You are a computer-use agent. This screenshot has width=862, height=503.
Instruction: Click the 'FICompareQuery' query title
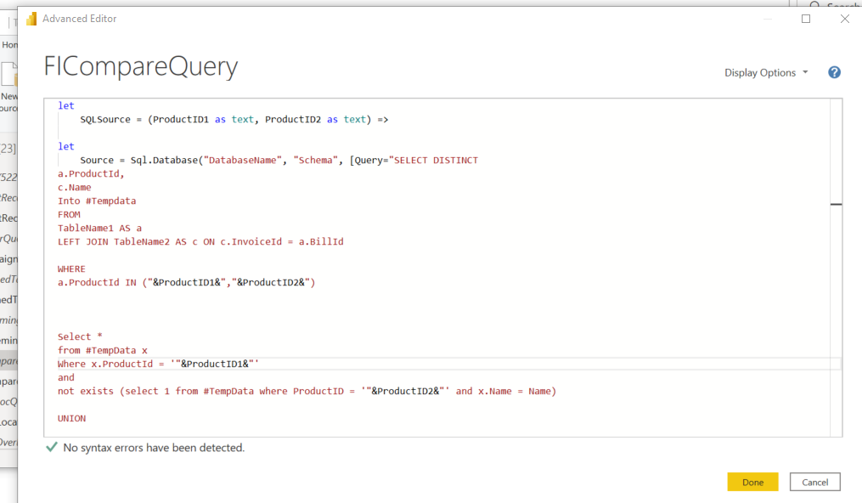141,66
